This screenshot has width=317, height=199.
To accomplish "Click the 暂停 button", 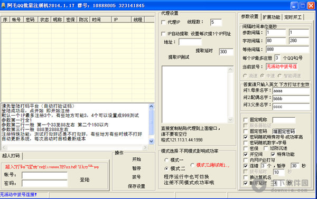I will [136, 168].
